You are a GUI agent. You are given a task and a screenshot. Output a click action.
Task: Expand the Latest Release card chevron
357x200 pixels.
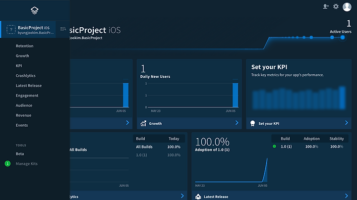346,196
